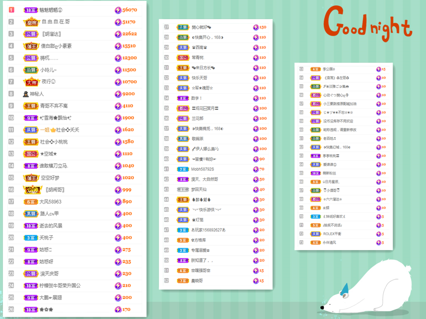The height and width of the screenshot is (319, 426).
Task: Click the player name 大鹏展翅
Action: pos(50,297)
